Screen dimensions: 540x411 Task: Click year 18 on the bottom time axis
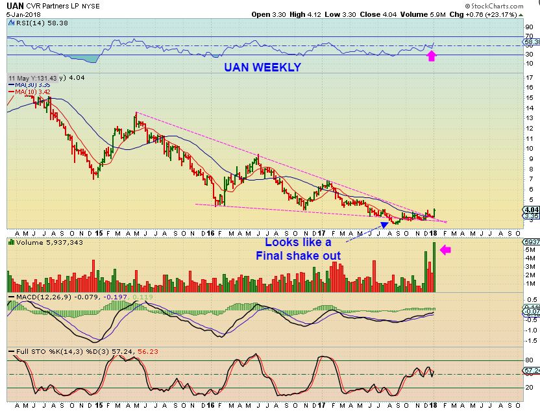(x=433, y=405)
